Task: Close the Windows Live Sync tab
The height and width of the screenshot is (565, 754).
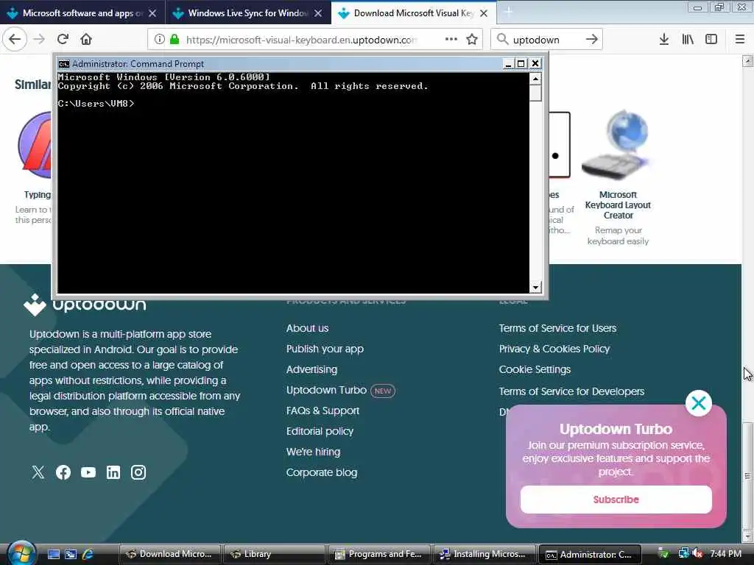Action: pos(318,13)
